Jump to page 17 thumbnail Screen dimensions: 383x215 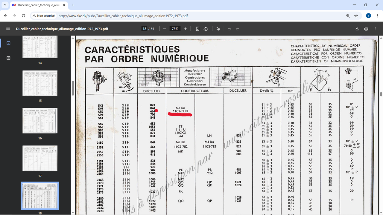pos(40,159)
